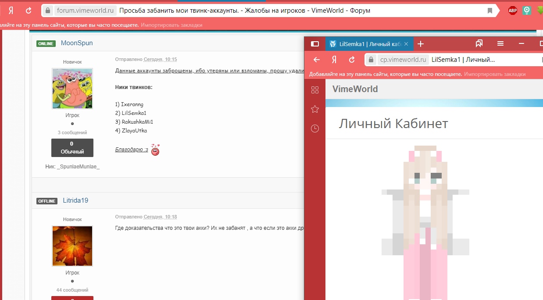The height and width of the screenshot is (300, 543).
Task: Click the 'Благодарю :з' text
Action: pyautogui.click(x=132, y=150)
